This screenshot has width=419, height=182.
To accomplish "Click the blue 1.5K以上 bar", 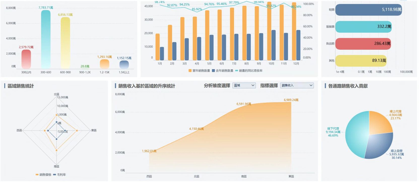I will [x=124, y=65].
